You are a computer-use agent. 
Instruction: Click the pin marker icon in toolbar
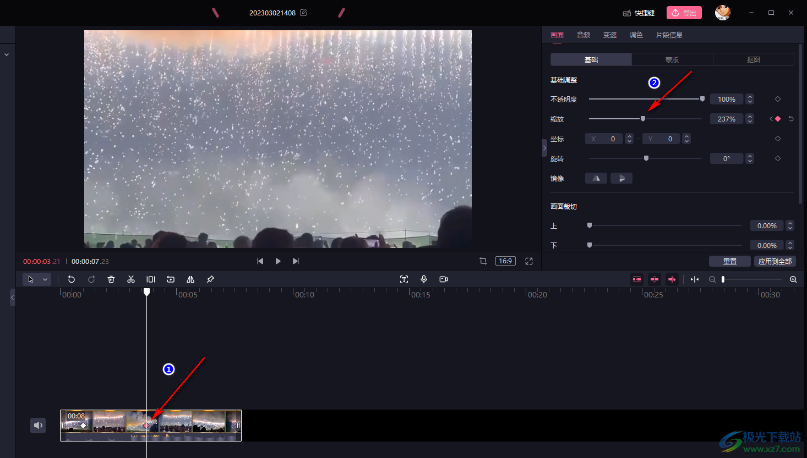pos(210,279)
